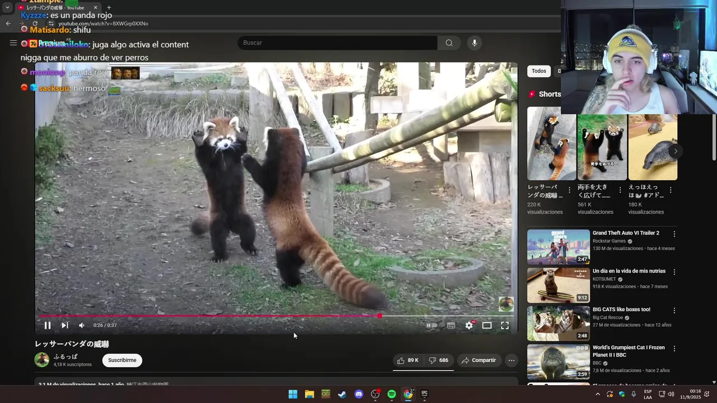Open the ふるっぱ channel name link
This screenshot has height=403, width=717.
coord(66,357)
